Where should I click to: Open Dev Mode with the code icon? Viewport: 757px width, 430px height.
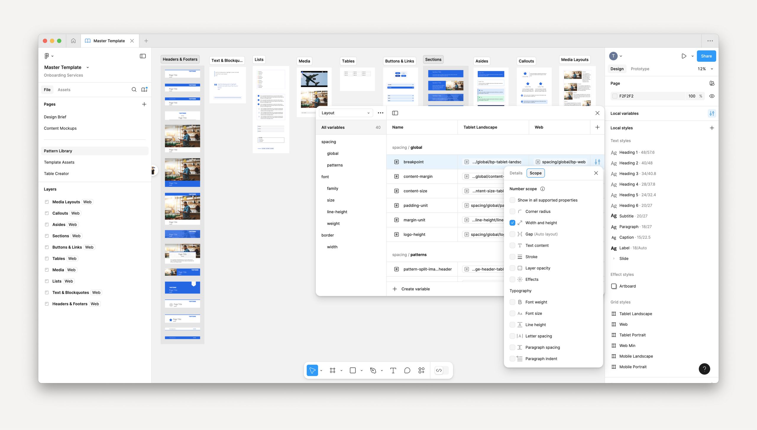click(439, 370)
